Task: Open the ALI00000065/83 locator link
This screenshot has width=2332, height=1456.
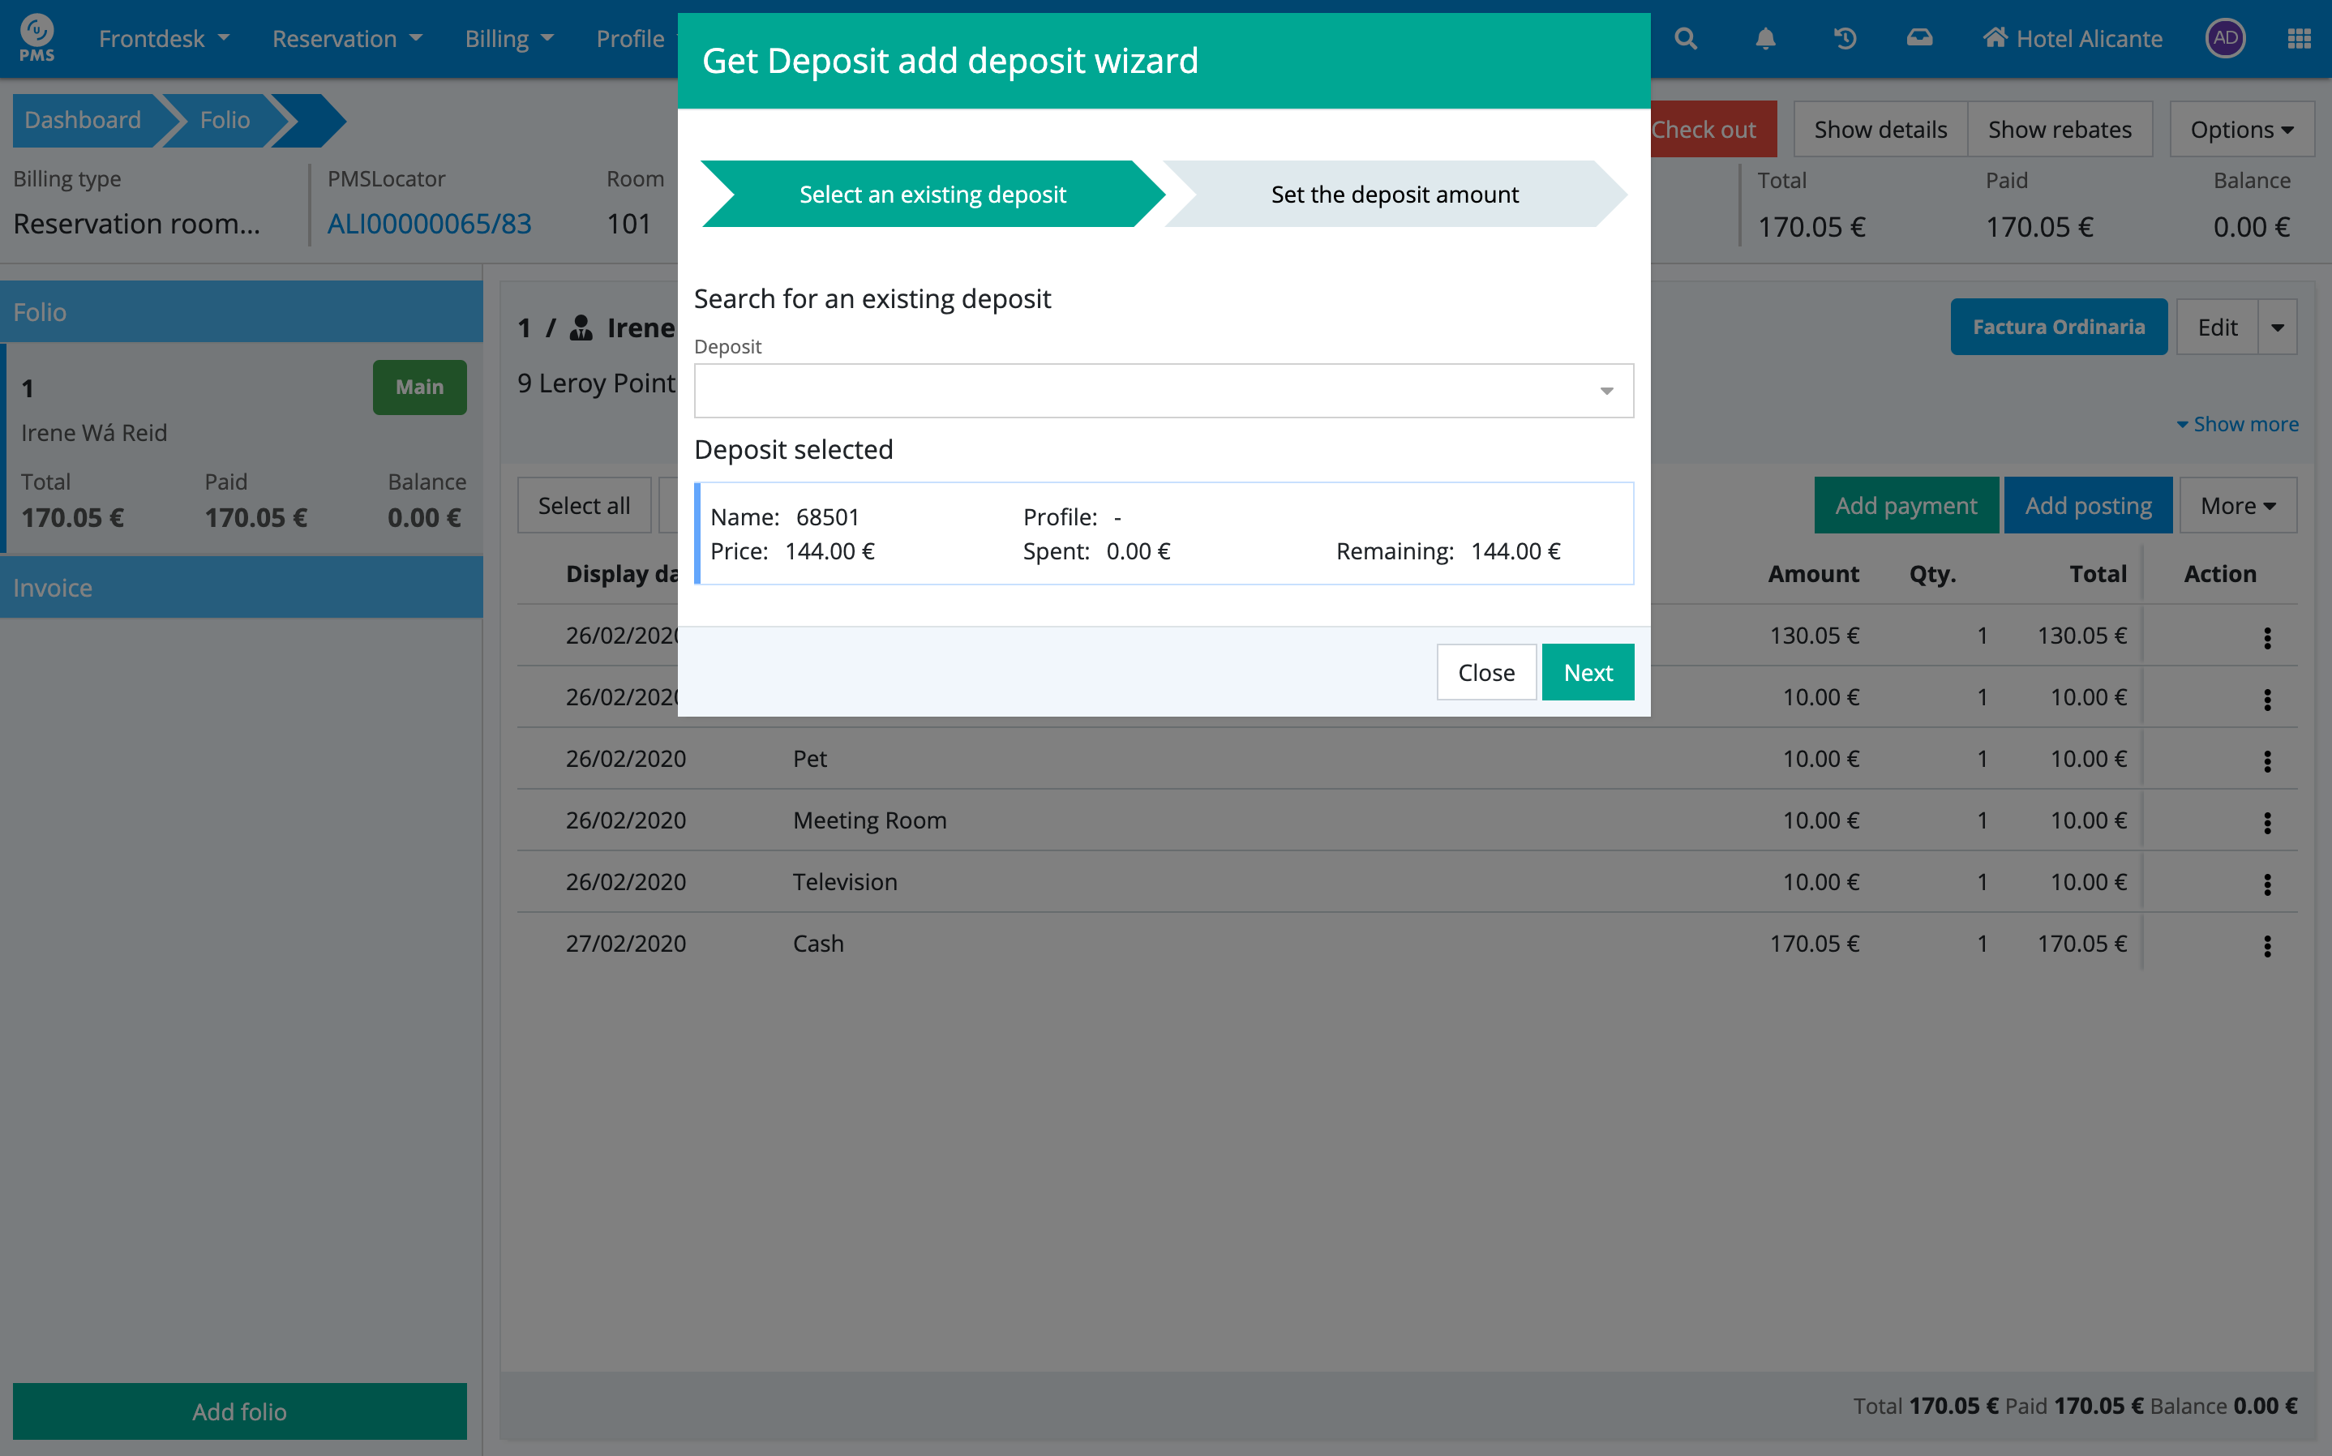Action: click(x=430, y=224)
